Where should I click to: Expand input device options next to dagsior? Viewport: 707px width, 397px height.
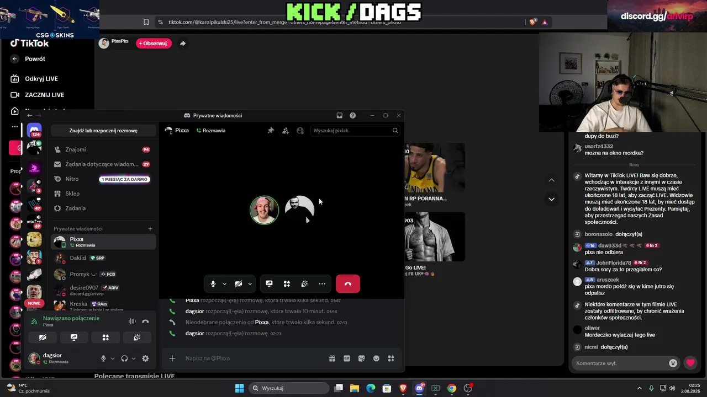click(113, 358)
